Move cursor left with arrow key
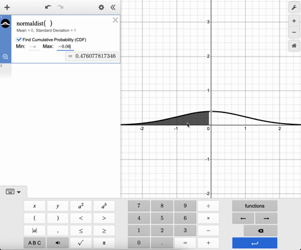 (x=243, y=218)
